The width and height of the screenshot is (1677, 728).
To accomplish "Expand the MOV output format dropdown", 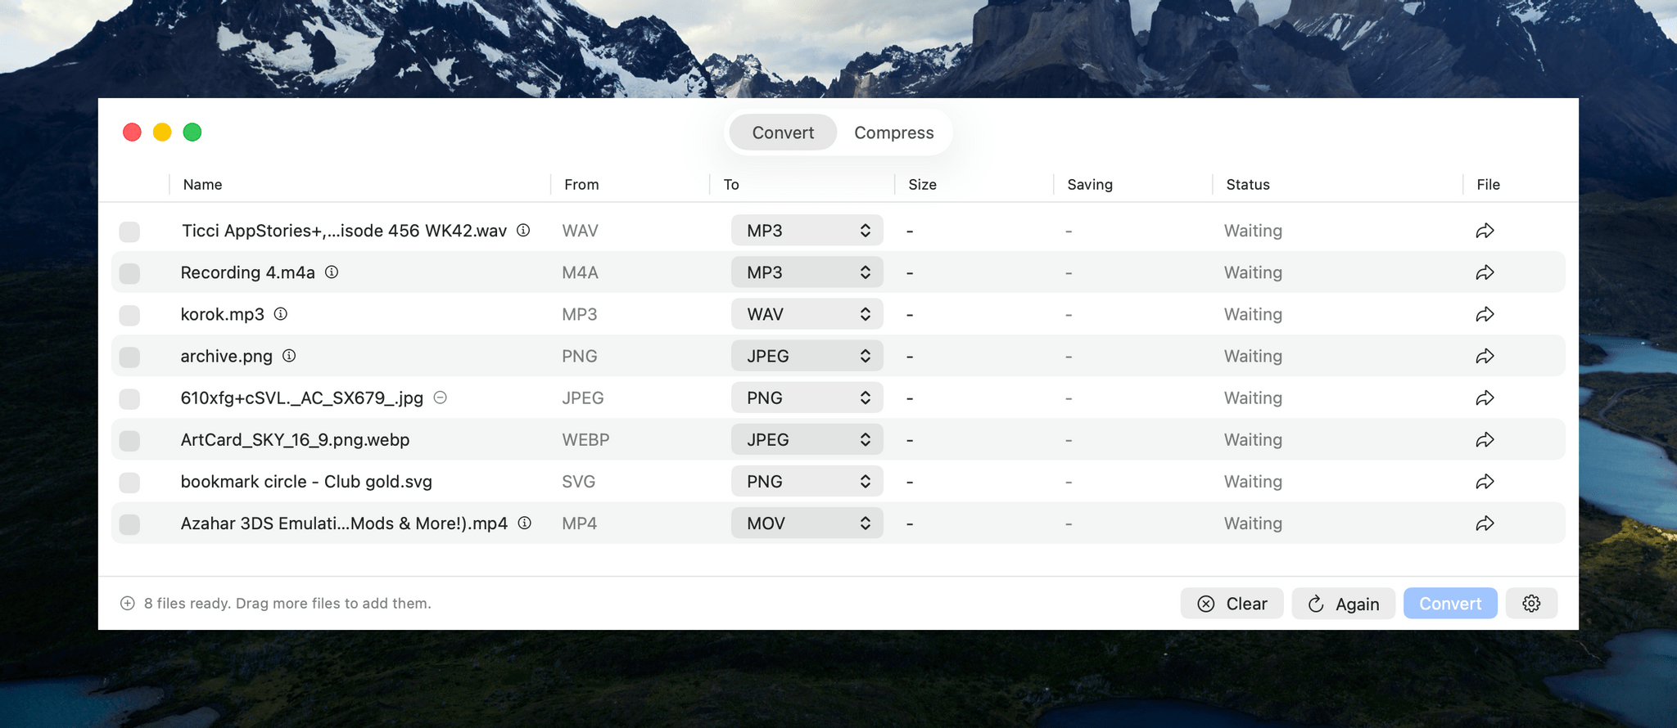I will coord(807,524).
